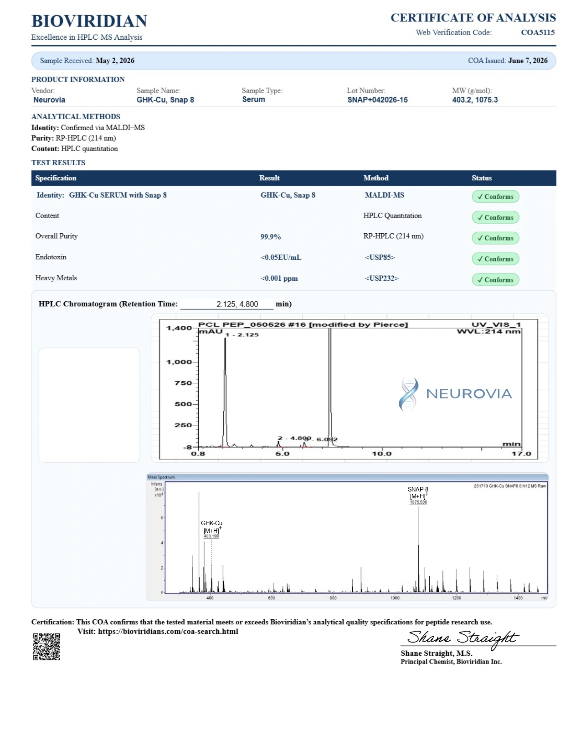
Task: Click the retention time field 2.125, 4.800
Action: (227, 304)
